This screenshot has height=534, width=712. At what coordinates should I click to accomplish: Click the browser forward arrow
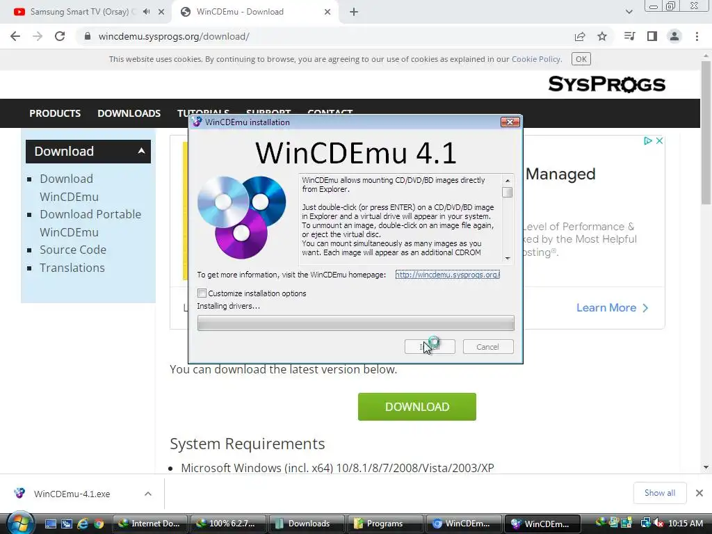[38, 36]
